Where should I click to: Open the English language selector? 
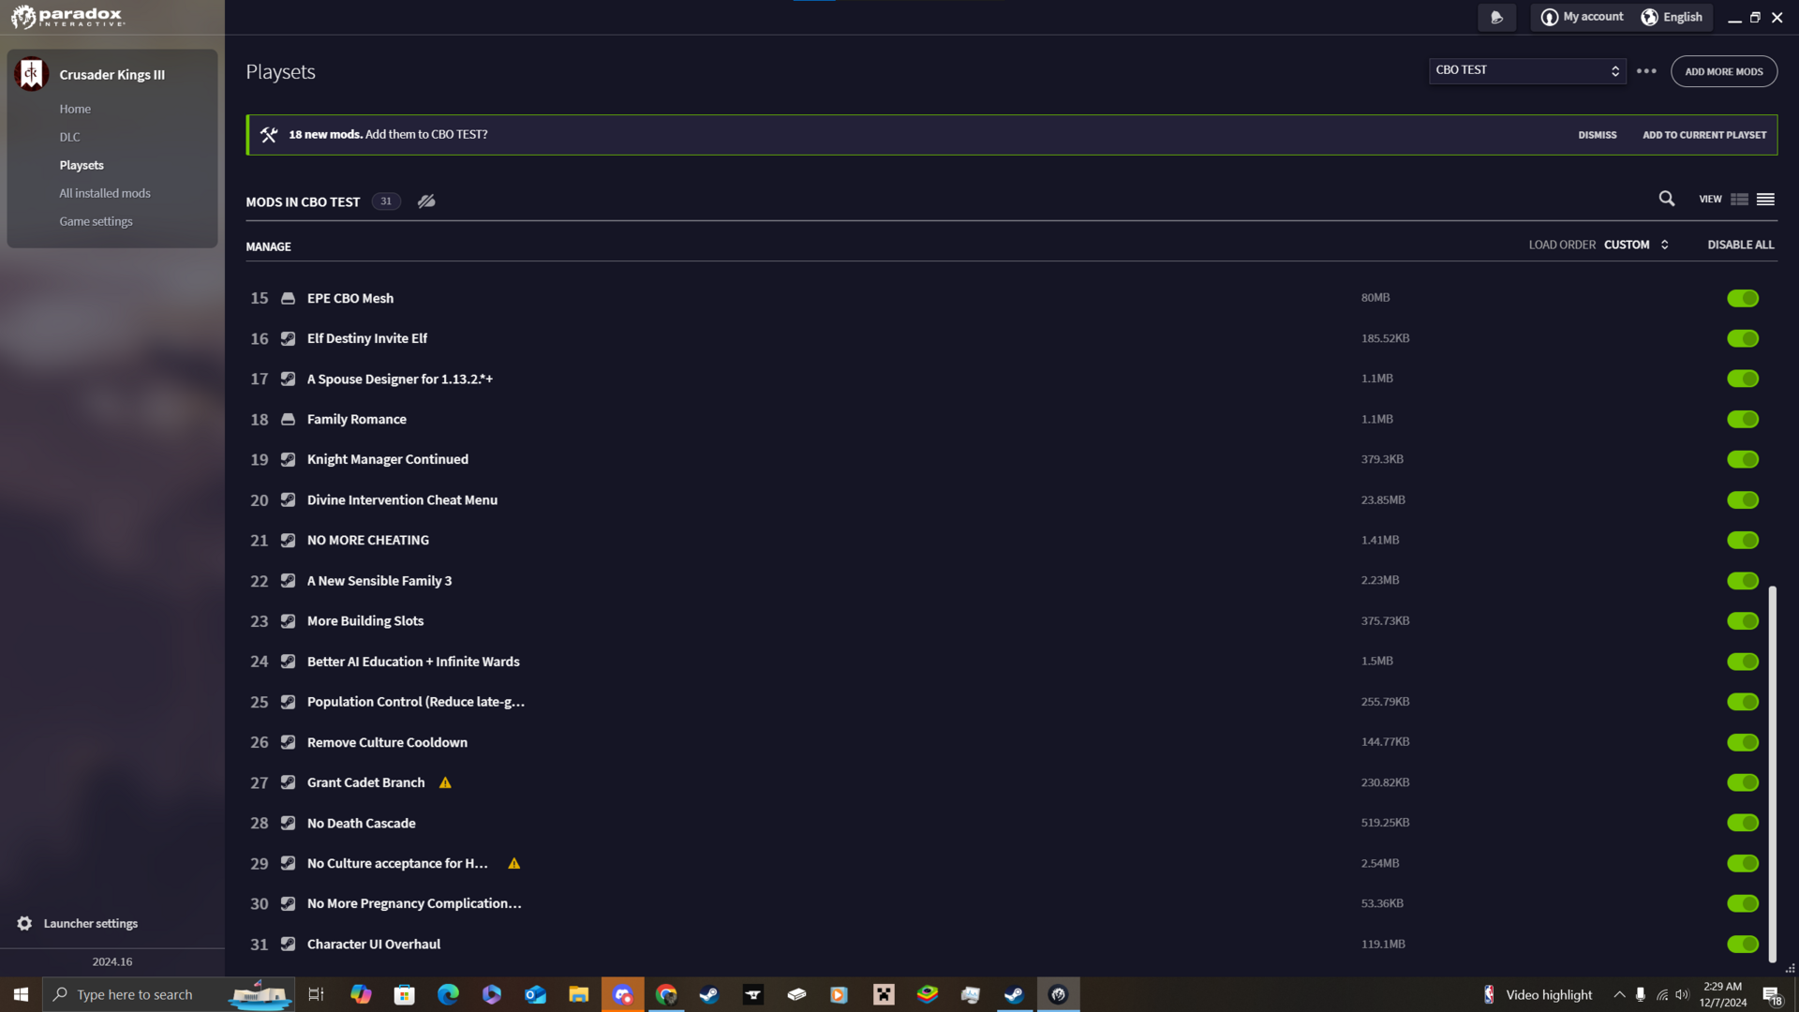pos(1673,17)
